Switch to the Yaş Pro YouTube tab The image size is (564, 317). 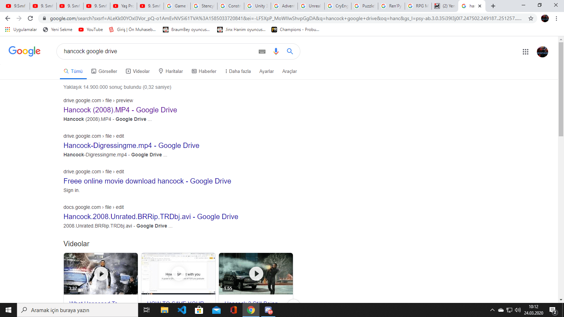click(x=124, y=6)
